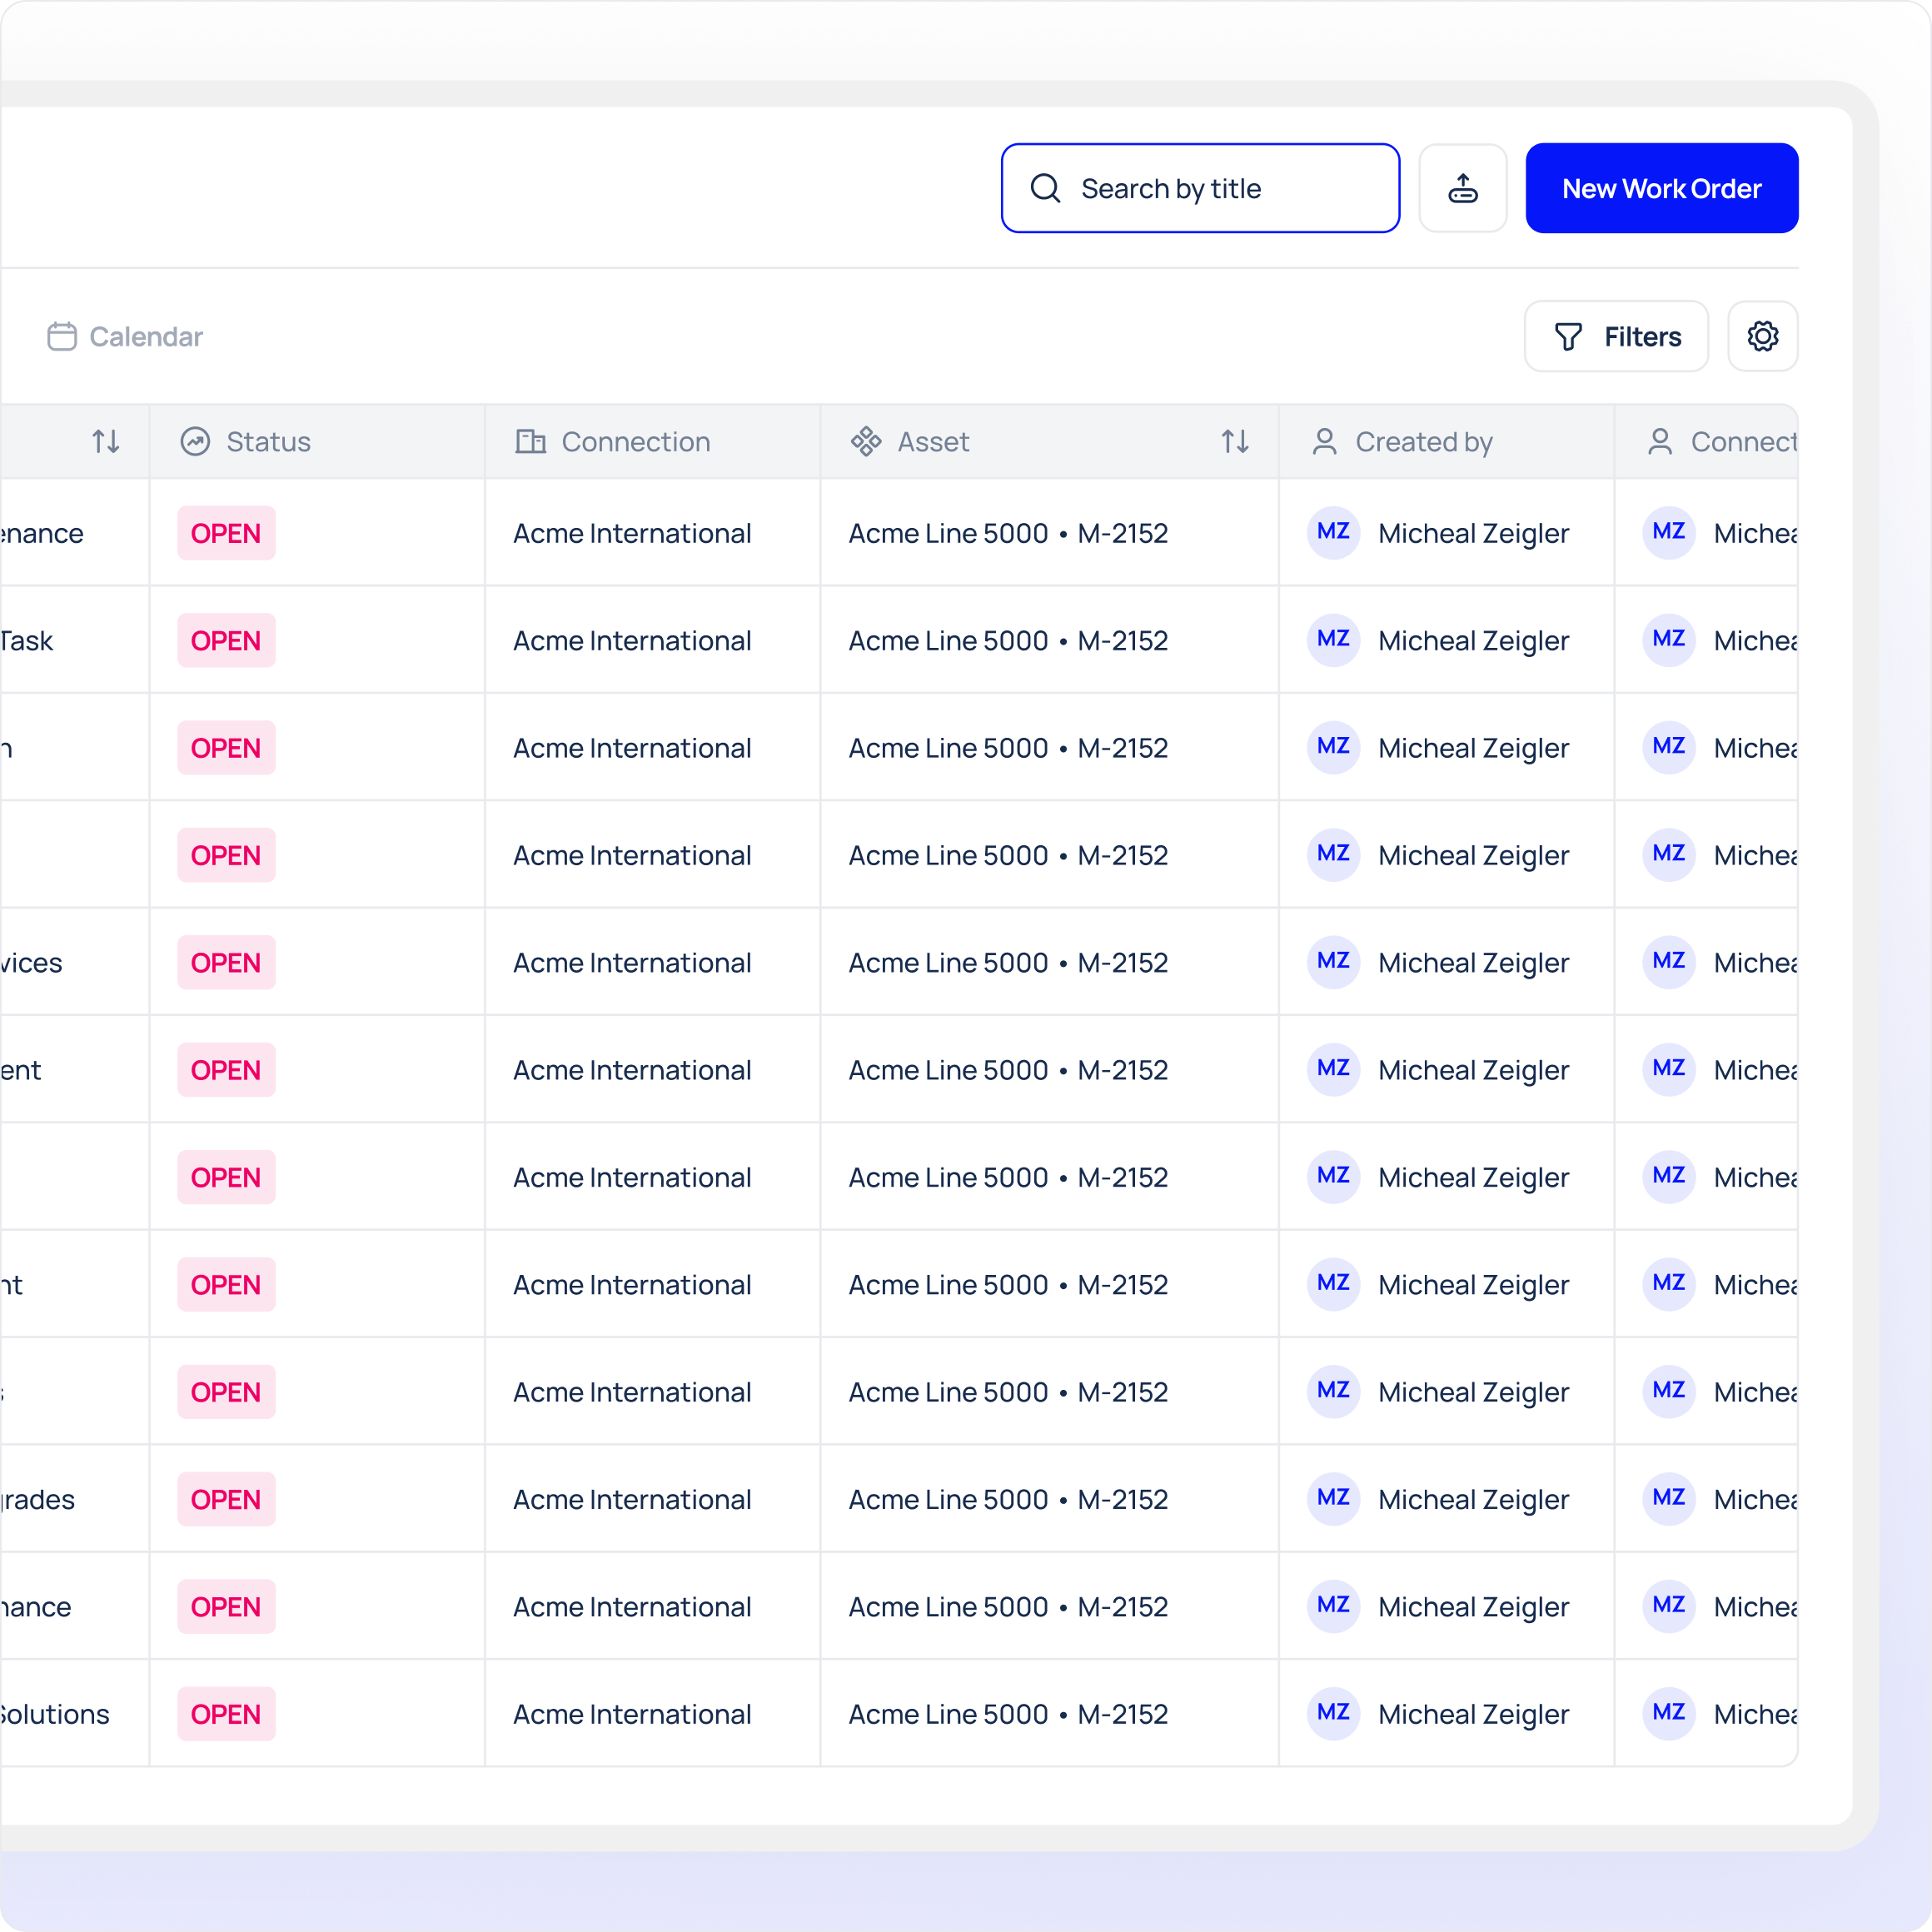Click the Status column header icon
1932x1932 pixels.
pyautogui.click(x=195, y=441)
